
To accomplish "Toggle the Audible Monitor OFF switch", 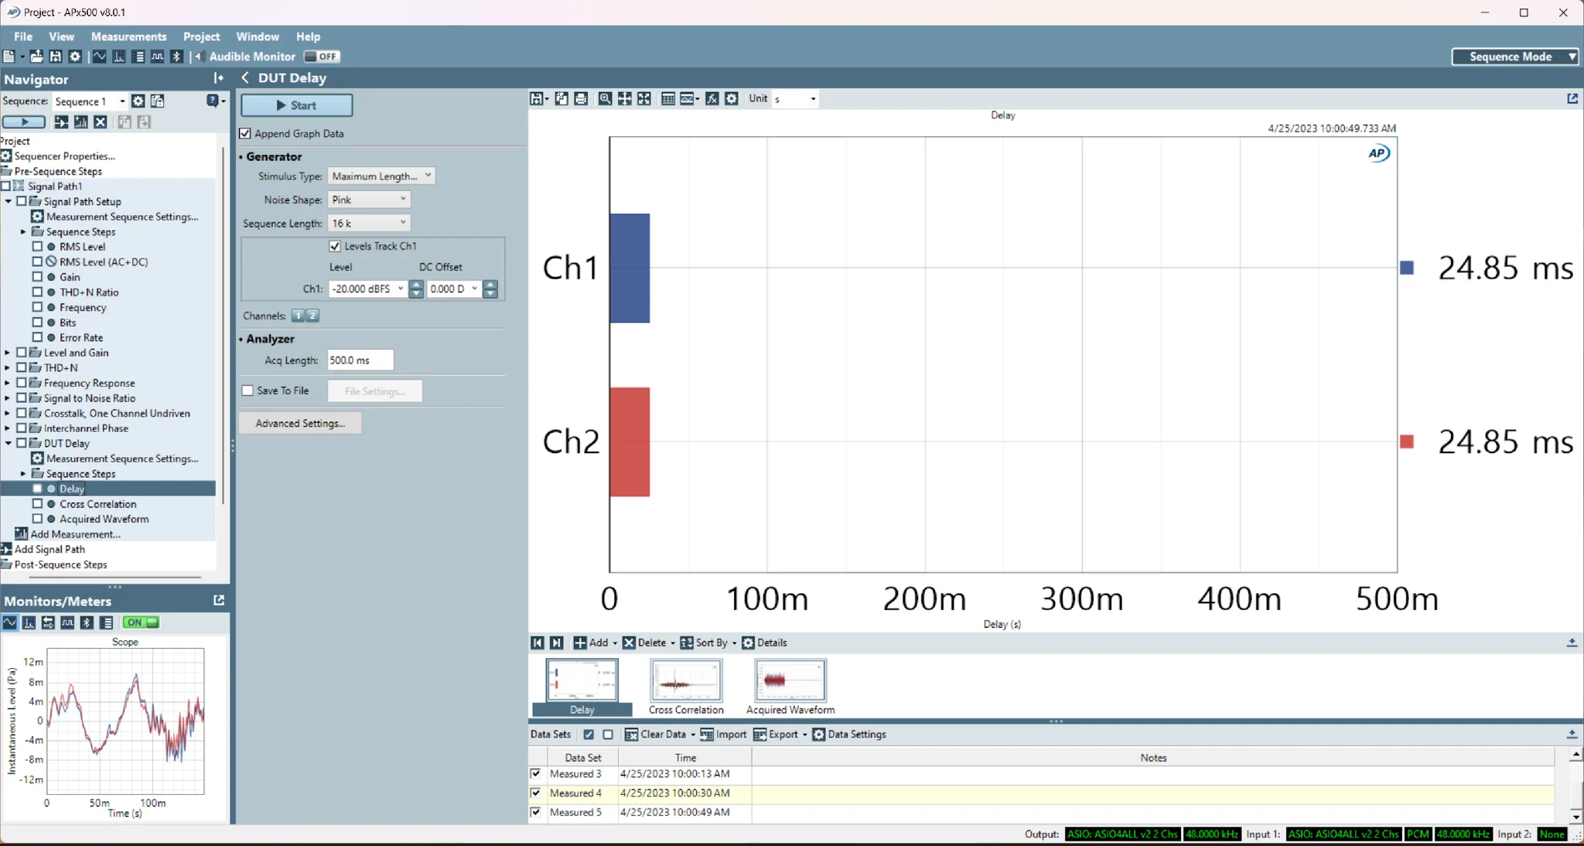I will (x=321, y=56).
